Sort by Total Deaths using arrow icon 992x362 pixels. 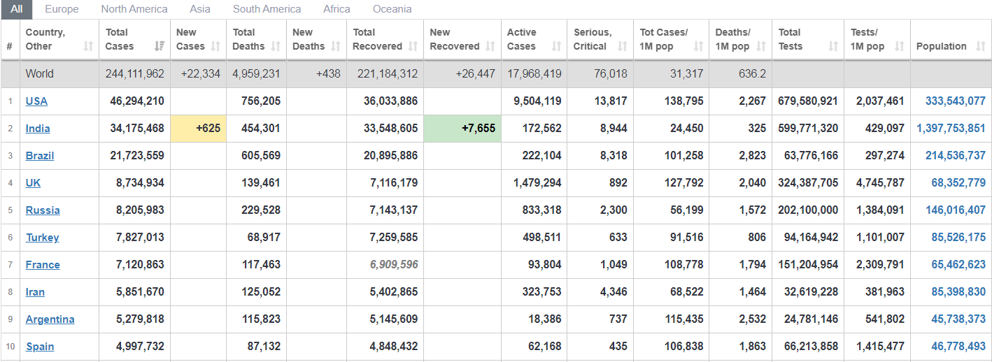click(x=276, y=46)
